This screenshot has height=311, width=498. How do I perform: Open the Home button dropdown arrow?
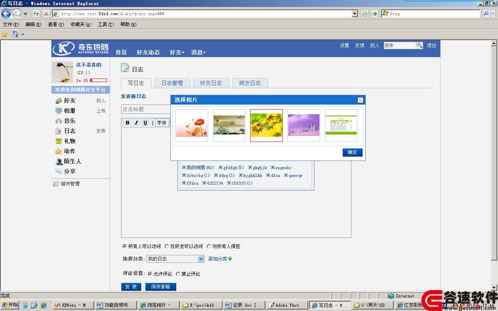coord(23,35)
